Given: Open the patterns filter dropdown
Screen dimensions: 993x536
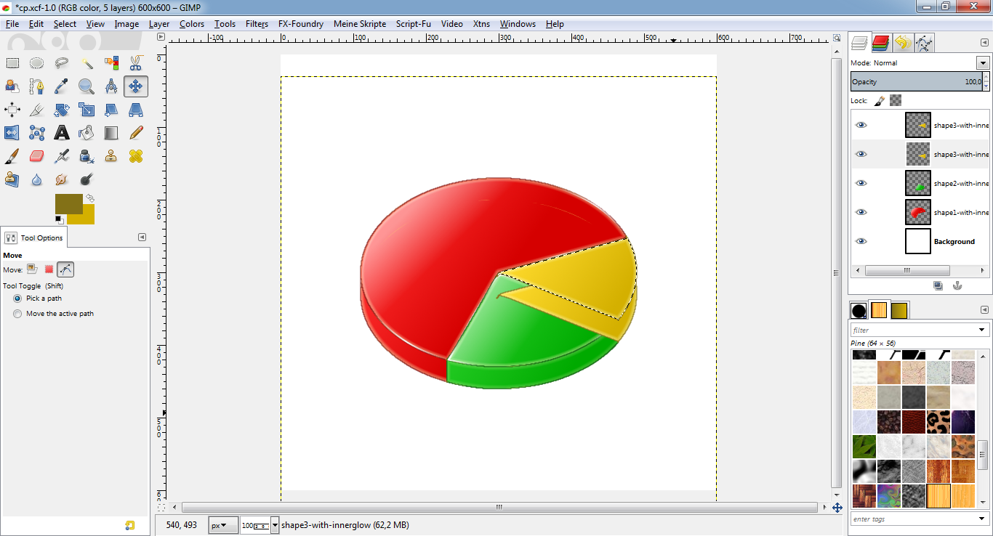Looking at the screenshot, I should point(983,330).
